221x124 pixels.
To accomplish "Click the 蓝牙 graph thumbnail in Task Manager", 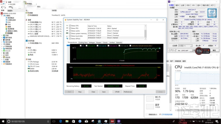I will [150, 107].
